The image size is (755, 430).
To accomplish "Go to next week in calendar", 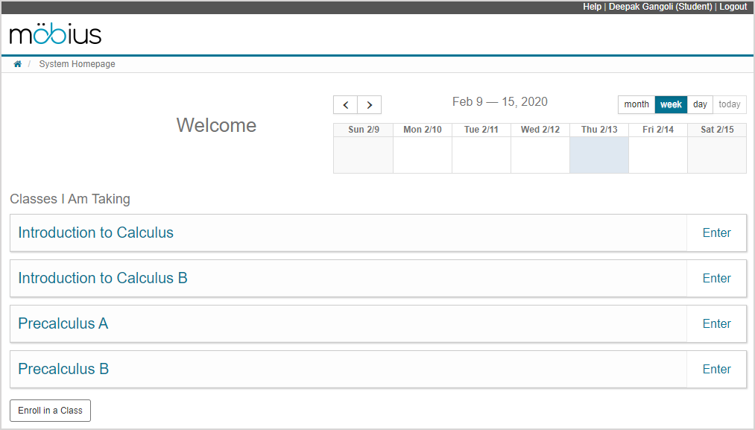I will coord(370,105).
